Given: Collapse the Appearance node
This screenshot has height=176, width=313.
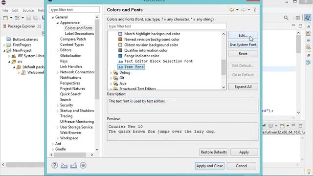Looking at the screenshot, I should coord(58,23).
